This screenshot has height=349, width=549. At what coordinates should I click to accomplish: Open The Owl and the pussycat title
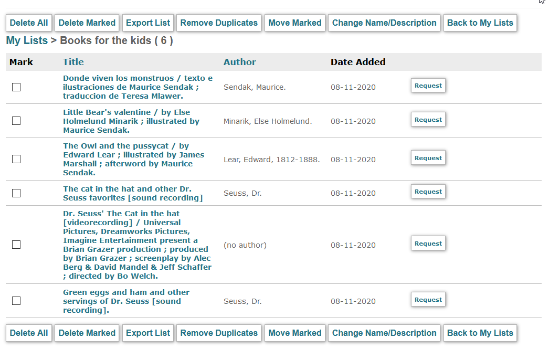133,159
